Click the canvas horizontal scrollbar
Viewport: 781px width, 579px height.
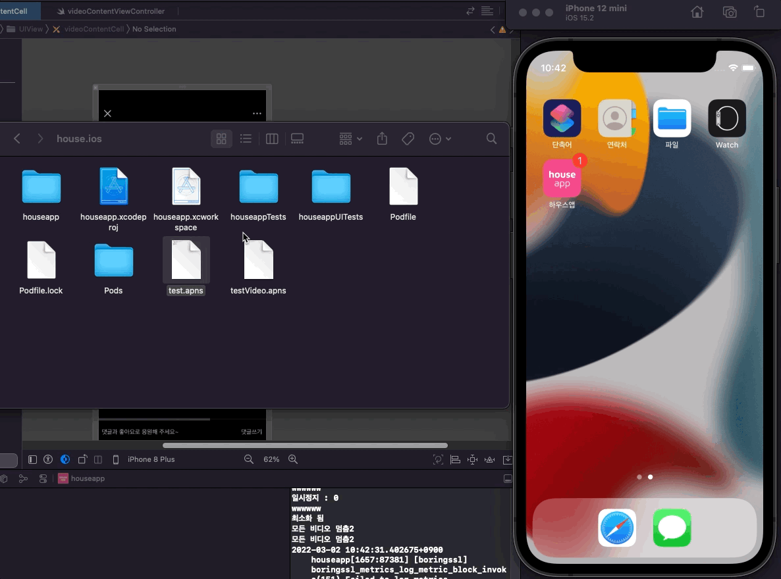pos(305,445)
